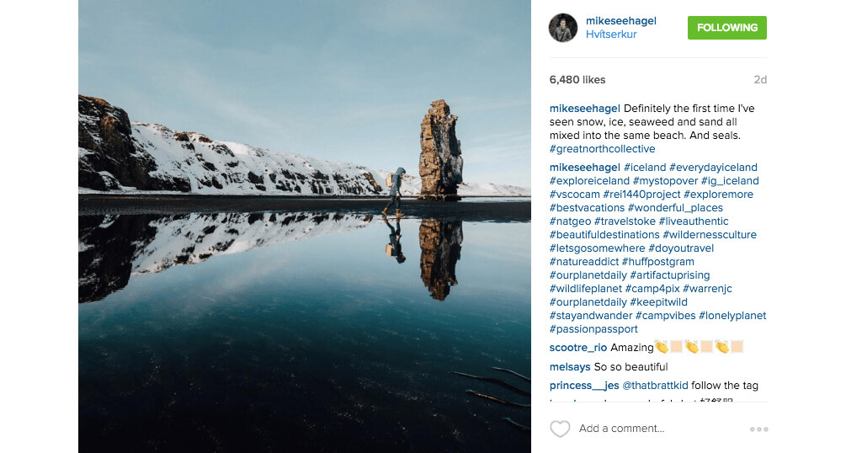Open the #lonelyplanet hashtag
This screenshot has width=862, height=453.
click(732, 316)
